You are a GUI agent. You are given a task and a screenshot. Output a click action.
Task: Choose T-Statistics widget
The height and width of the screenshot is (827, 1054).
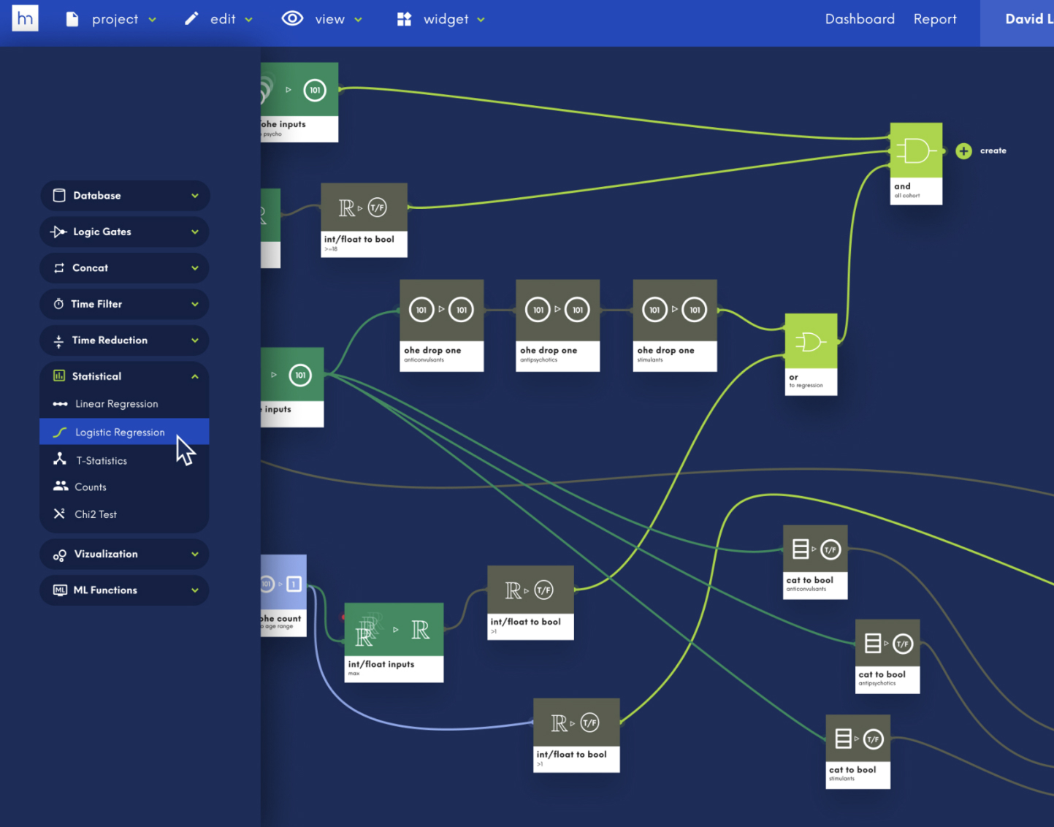pyautogui.click(x=124, y=460)
